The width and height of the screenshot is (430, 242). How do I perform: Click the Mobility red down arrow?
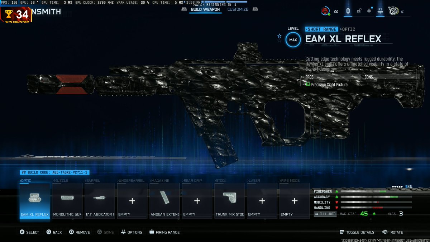pos(337,202)
